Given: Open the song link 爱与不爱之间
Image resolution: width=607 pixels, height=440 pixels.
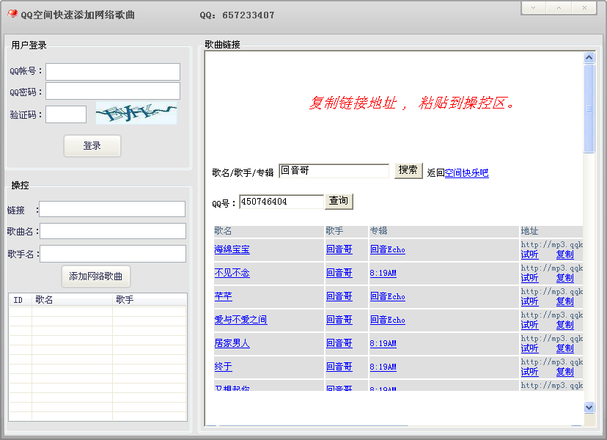Looking at the screenshot, I should [240, 320].
